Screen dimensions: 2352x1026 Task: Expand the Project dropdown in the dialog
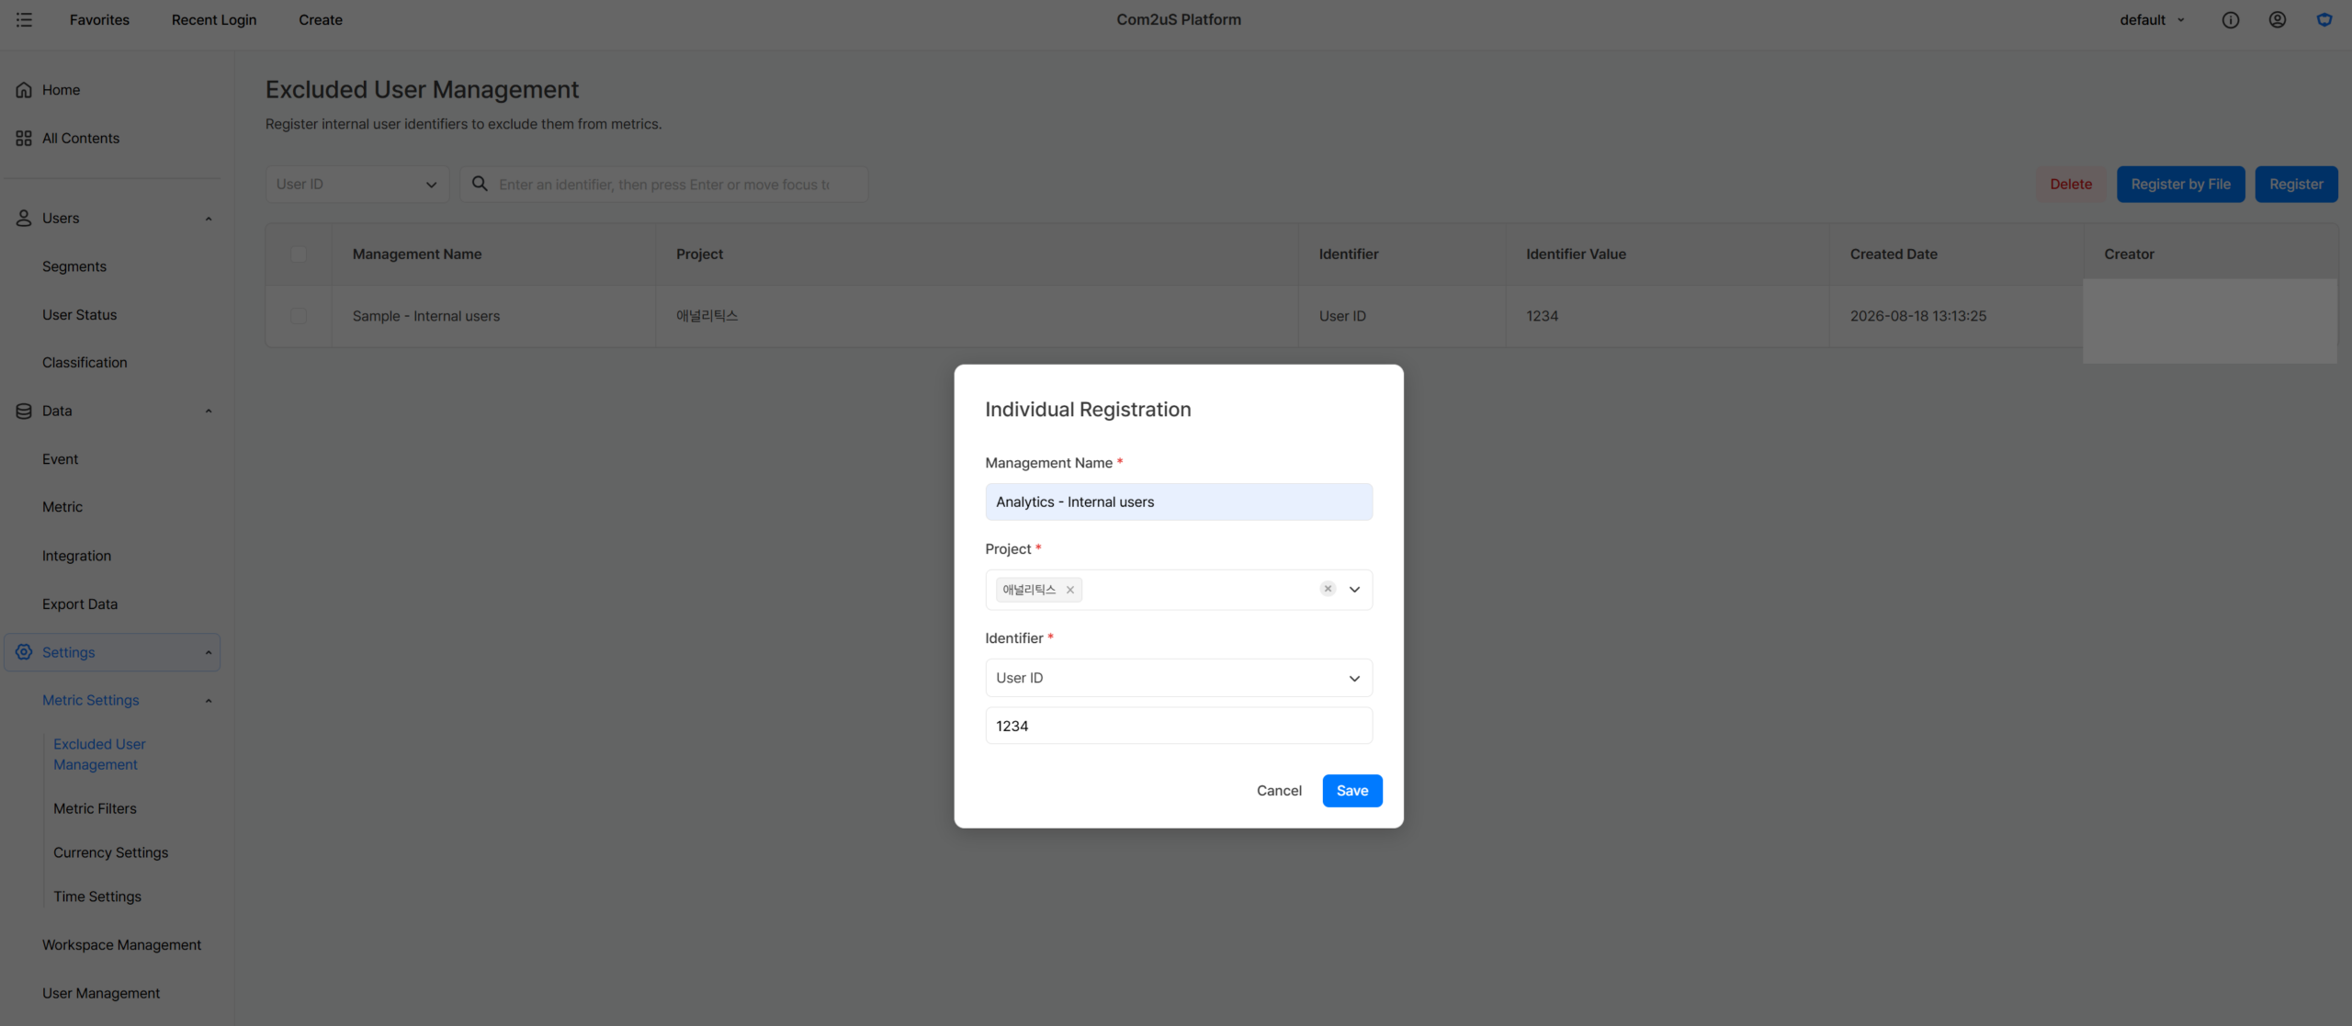coord(1354,590)
